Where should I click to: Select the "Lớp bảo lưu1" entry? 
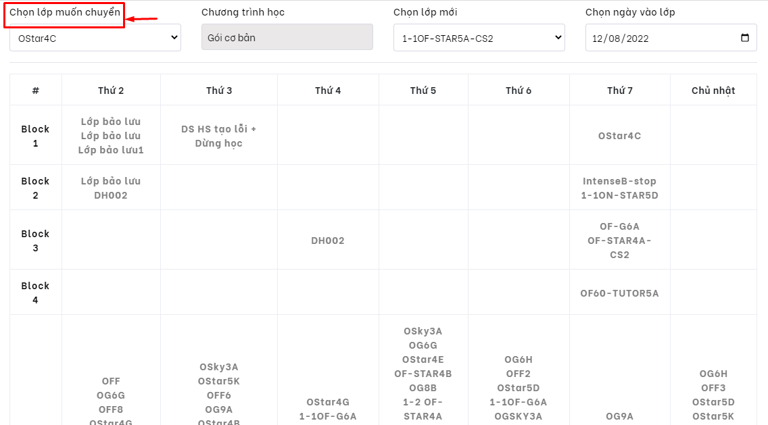[x=111, y=150]
